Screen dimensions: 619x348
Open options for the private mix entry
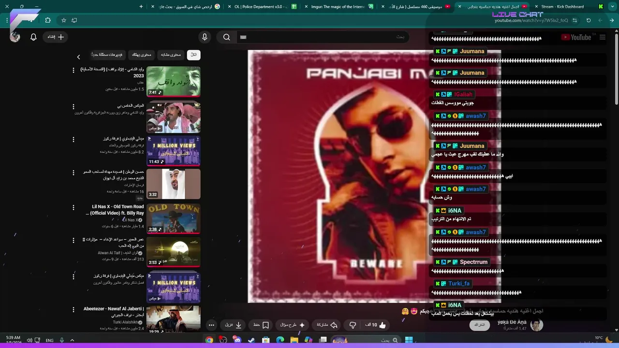tap(74, 106)
